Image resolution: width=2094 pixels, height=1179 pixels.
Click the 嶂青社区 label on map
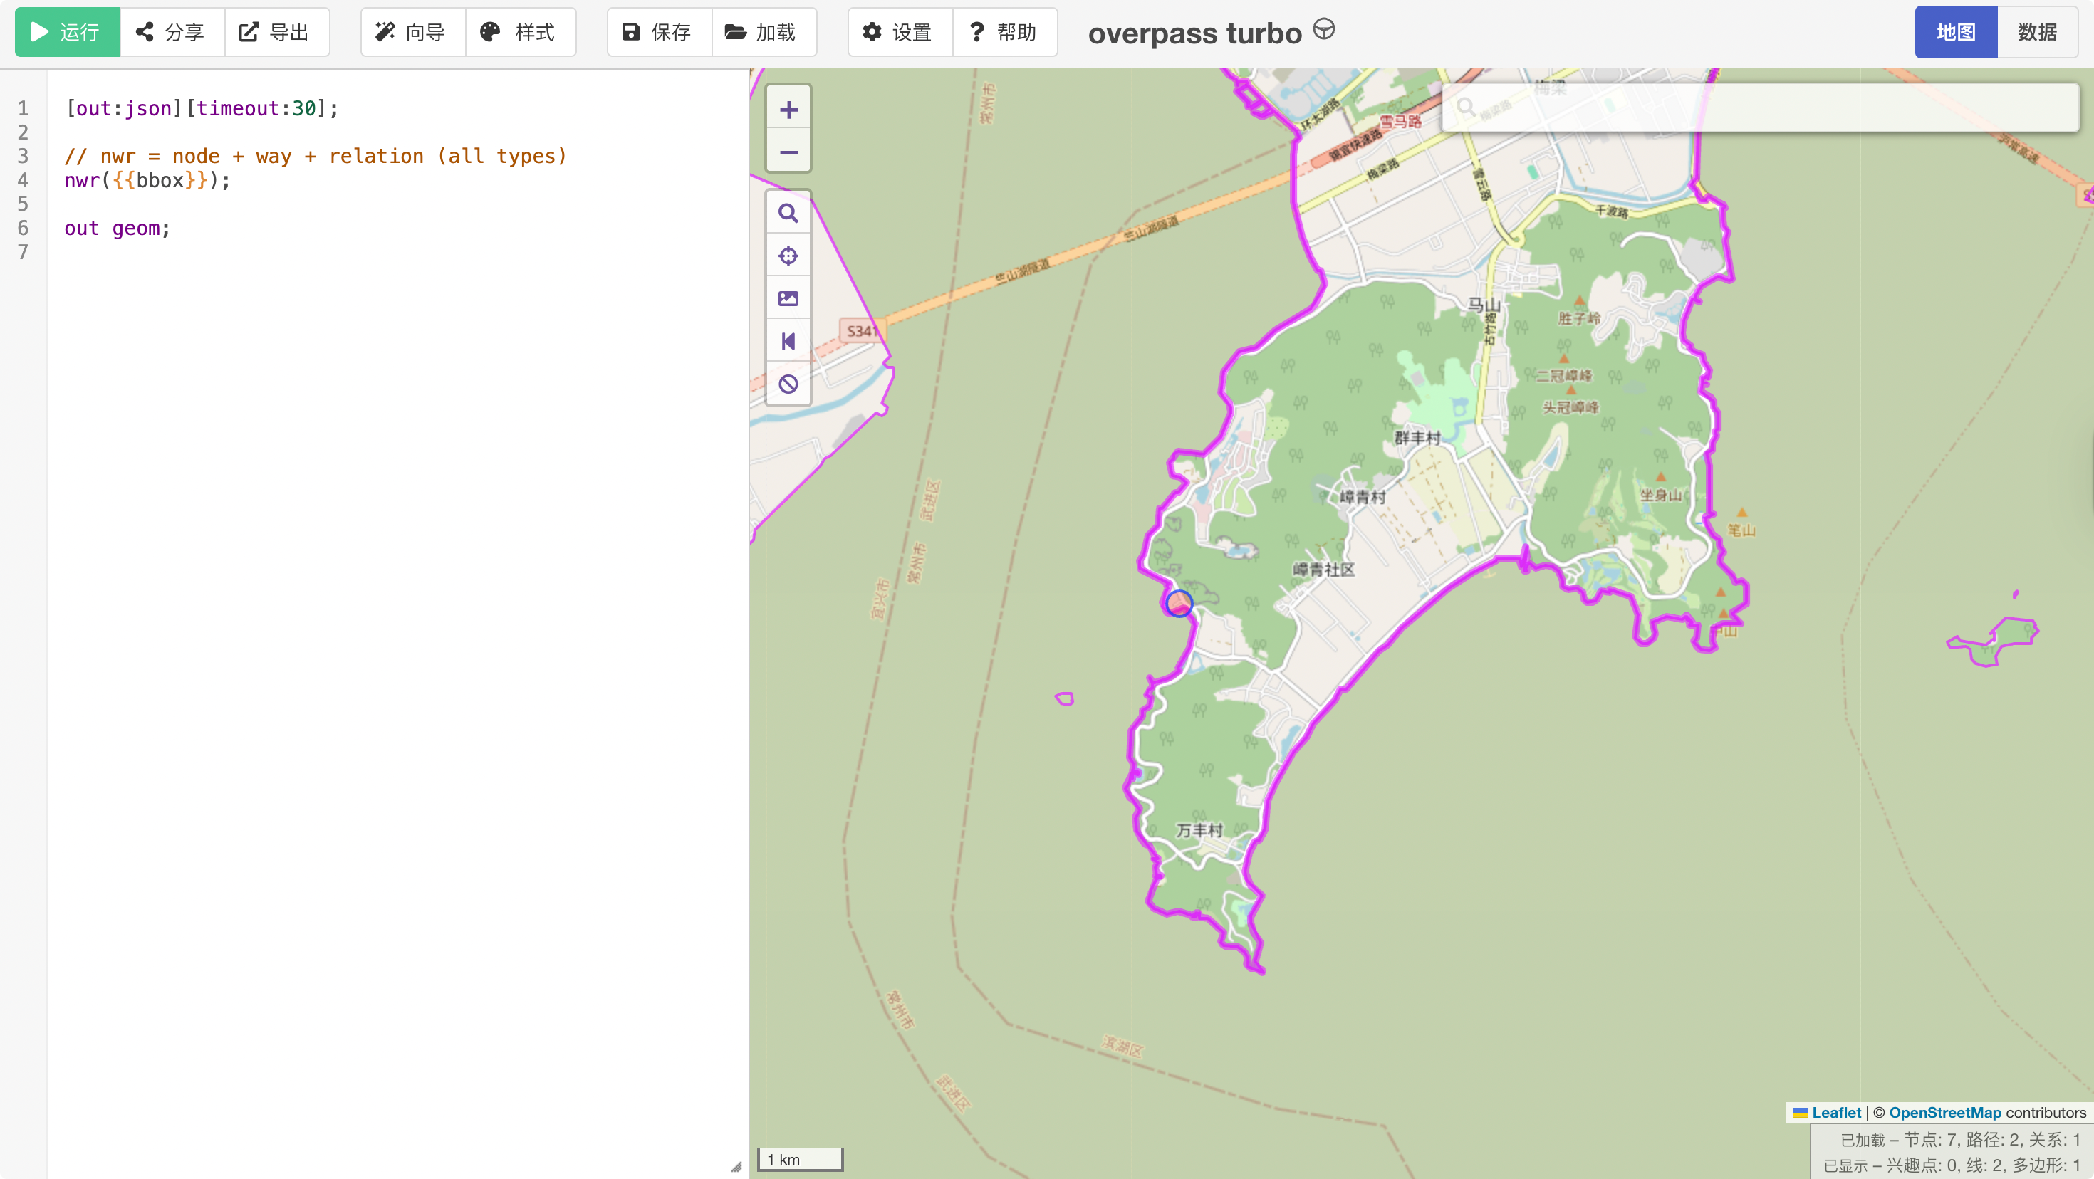pyautogui.click(x=1323, y=570)
